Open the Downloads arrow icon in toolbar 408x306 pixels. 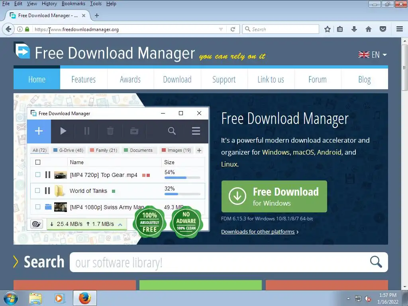[354, 29]
